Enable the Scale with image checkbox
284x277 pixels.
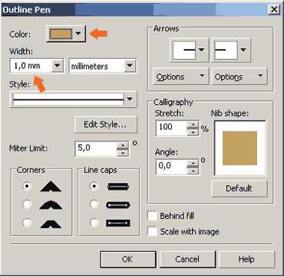(x=152, y=232)
